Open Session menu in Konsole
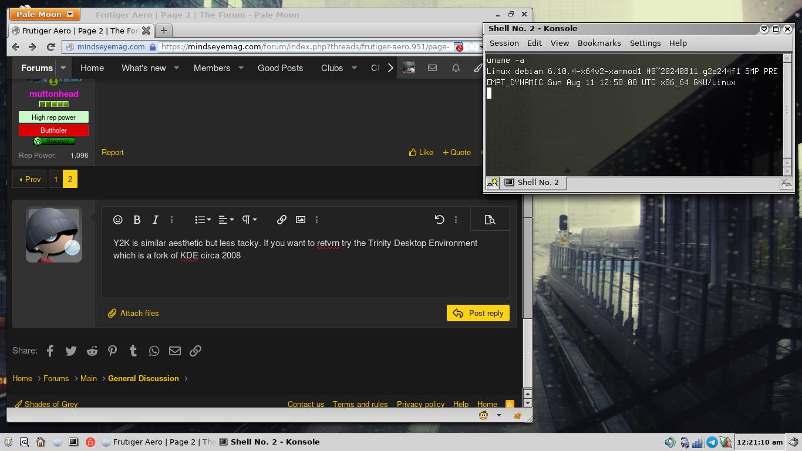The height and width of the screenshot is (451, 802). tap(504, 43)
